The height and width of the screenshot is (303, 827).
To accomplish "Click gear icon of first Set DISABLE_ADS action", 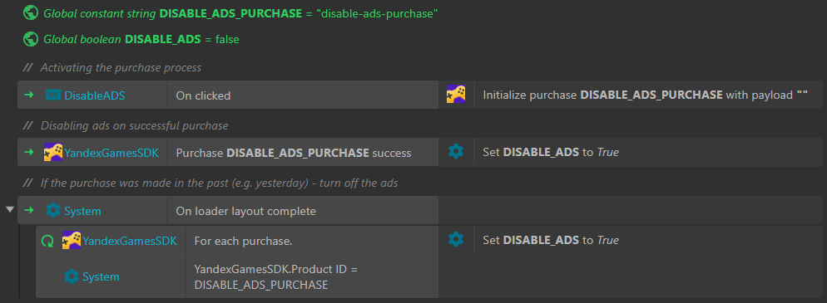I will [x=456, y=152].
